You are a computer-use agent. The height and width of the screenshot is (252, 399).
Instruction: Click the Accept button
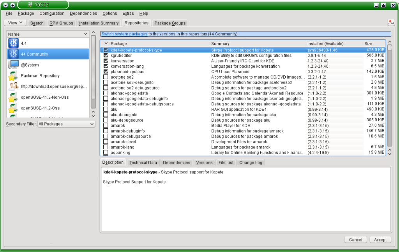380,240
